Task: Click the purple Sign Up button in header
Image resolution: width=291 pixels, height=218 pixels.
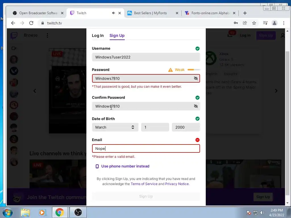Action: [x=266, y=35]
